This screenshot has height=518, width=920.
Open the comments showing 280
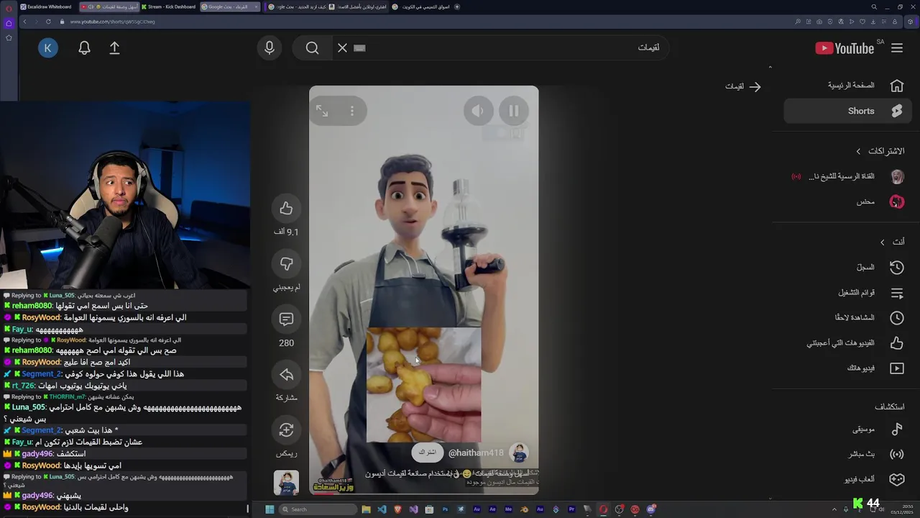[286, 319]
